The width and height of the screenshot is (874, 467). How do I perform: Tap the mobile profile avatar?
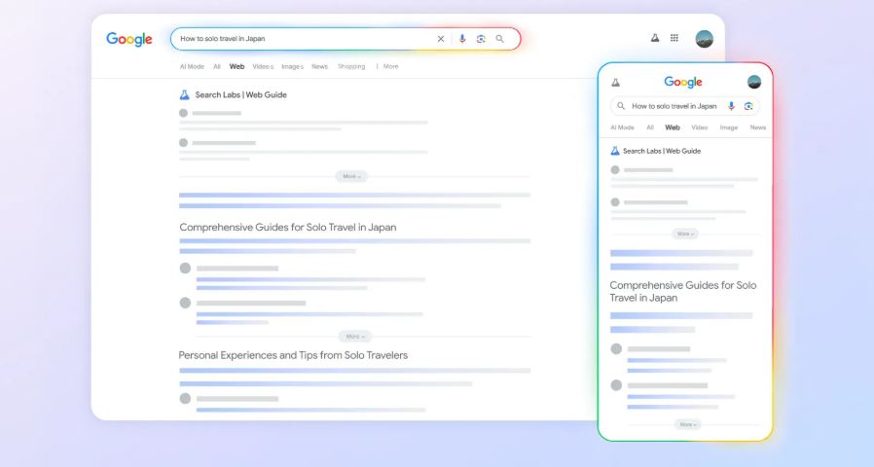[754, 83]
